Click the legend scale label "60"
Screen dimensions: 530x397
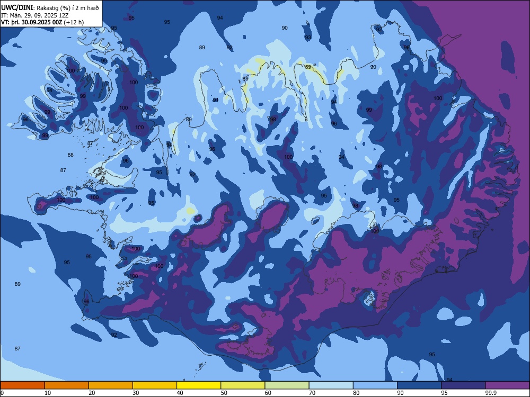[268, 393]
